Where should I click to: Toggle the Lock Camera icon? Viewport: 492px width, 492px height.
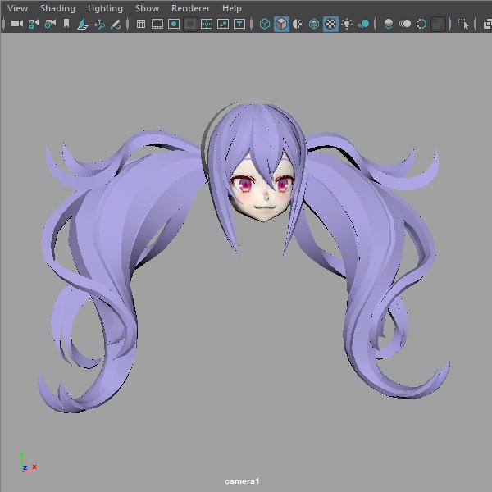coord(34,24)
